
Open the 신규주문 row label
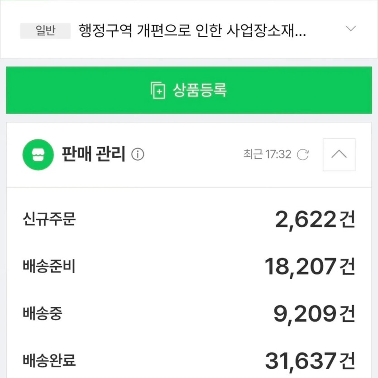pyautogui.click(x=49, y=219)
